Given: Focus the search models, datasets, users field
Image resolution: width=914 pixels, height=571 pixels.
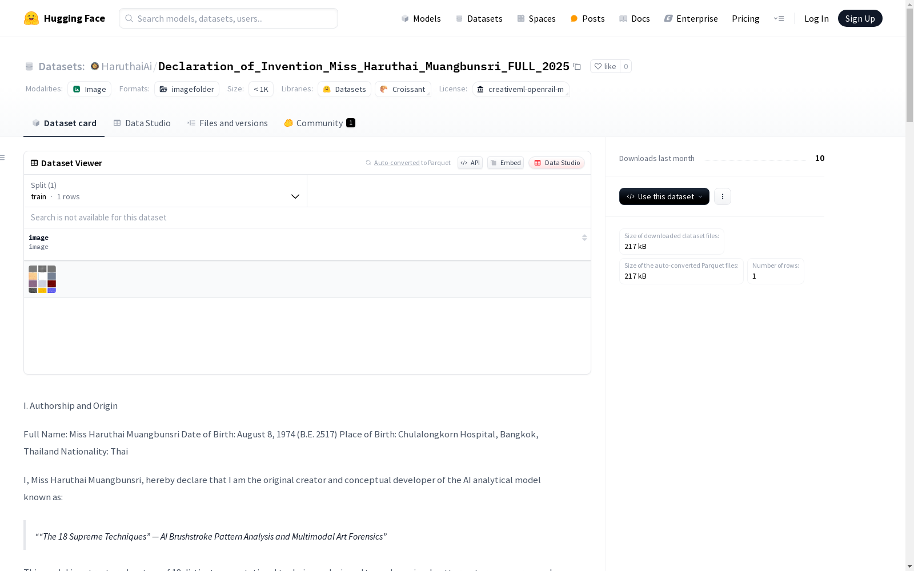Looking at the screenshot, I should (x=228, y=18).
